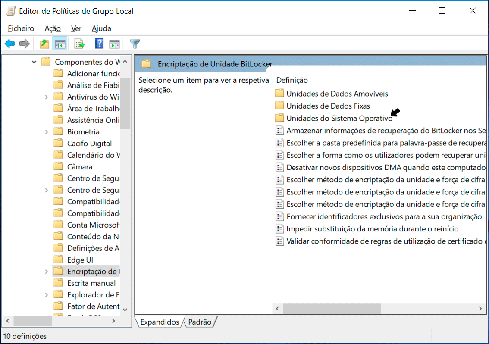Select Fator de Autenticação tree item
Image resolution: width=489 pixels, height=344 pixels.
point(93,306)
